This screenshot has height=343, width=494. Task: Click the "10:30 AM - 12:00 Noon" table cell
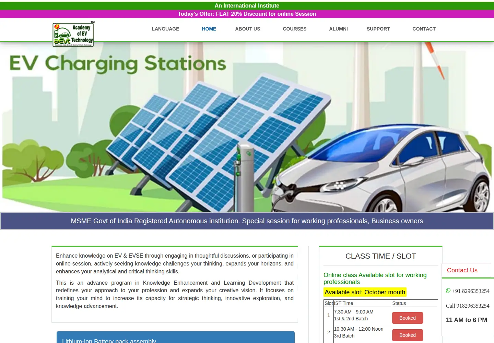tap(363, 332)
